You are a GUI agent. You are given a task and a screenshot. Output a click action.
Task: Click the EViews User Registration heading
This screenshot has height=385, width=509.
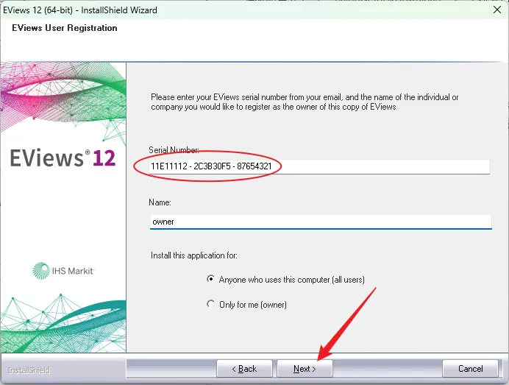(65, 28)
